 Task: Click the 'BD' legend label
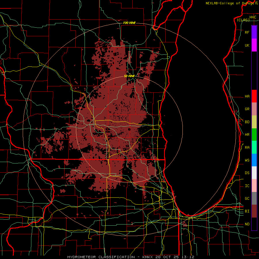click(x=247, y=122)
